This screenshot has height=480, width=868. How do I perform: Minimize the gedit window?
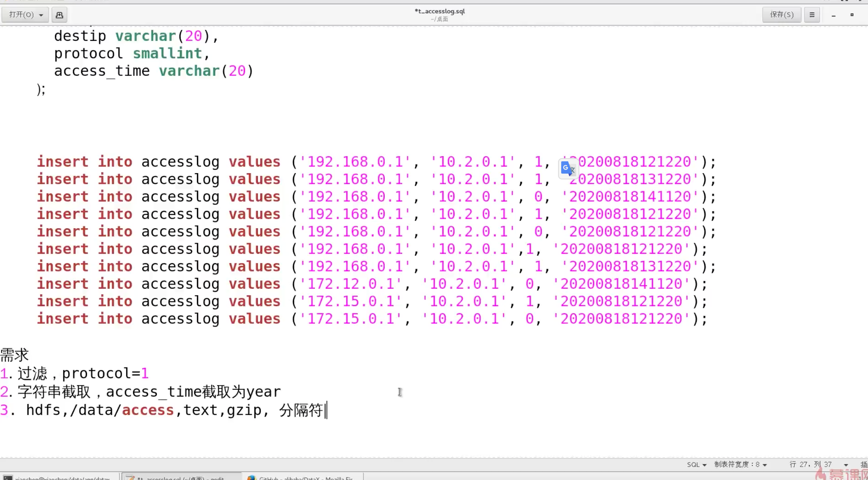pos(833,15)
